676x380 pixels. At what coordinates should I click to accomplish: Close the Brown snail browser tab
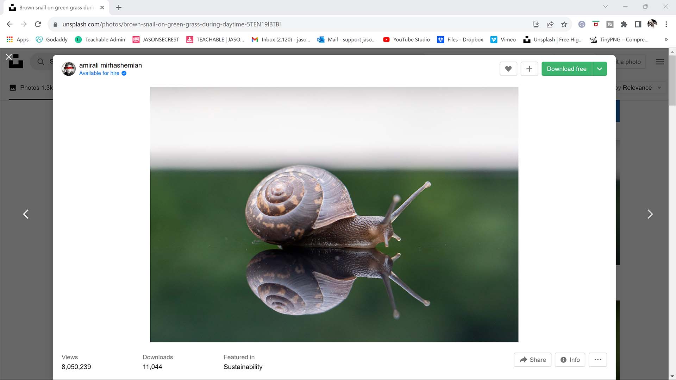[x=102, y=7]
